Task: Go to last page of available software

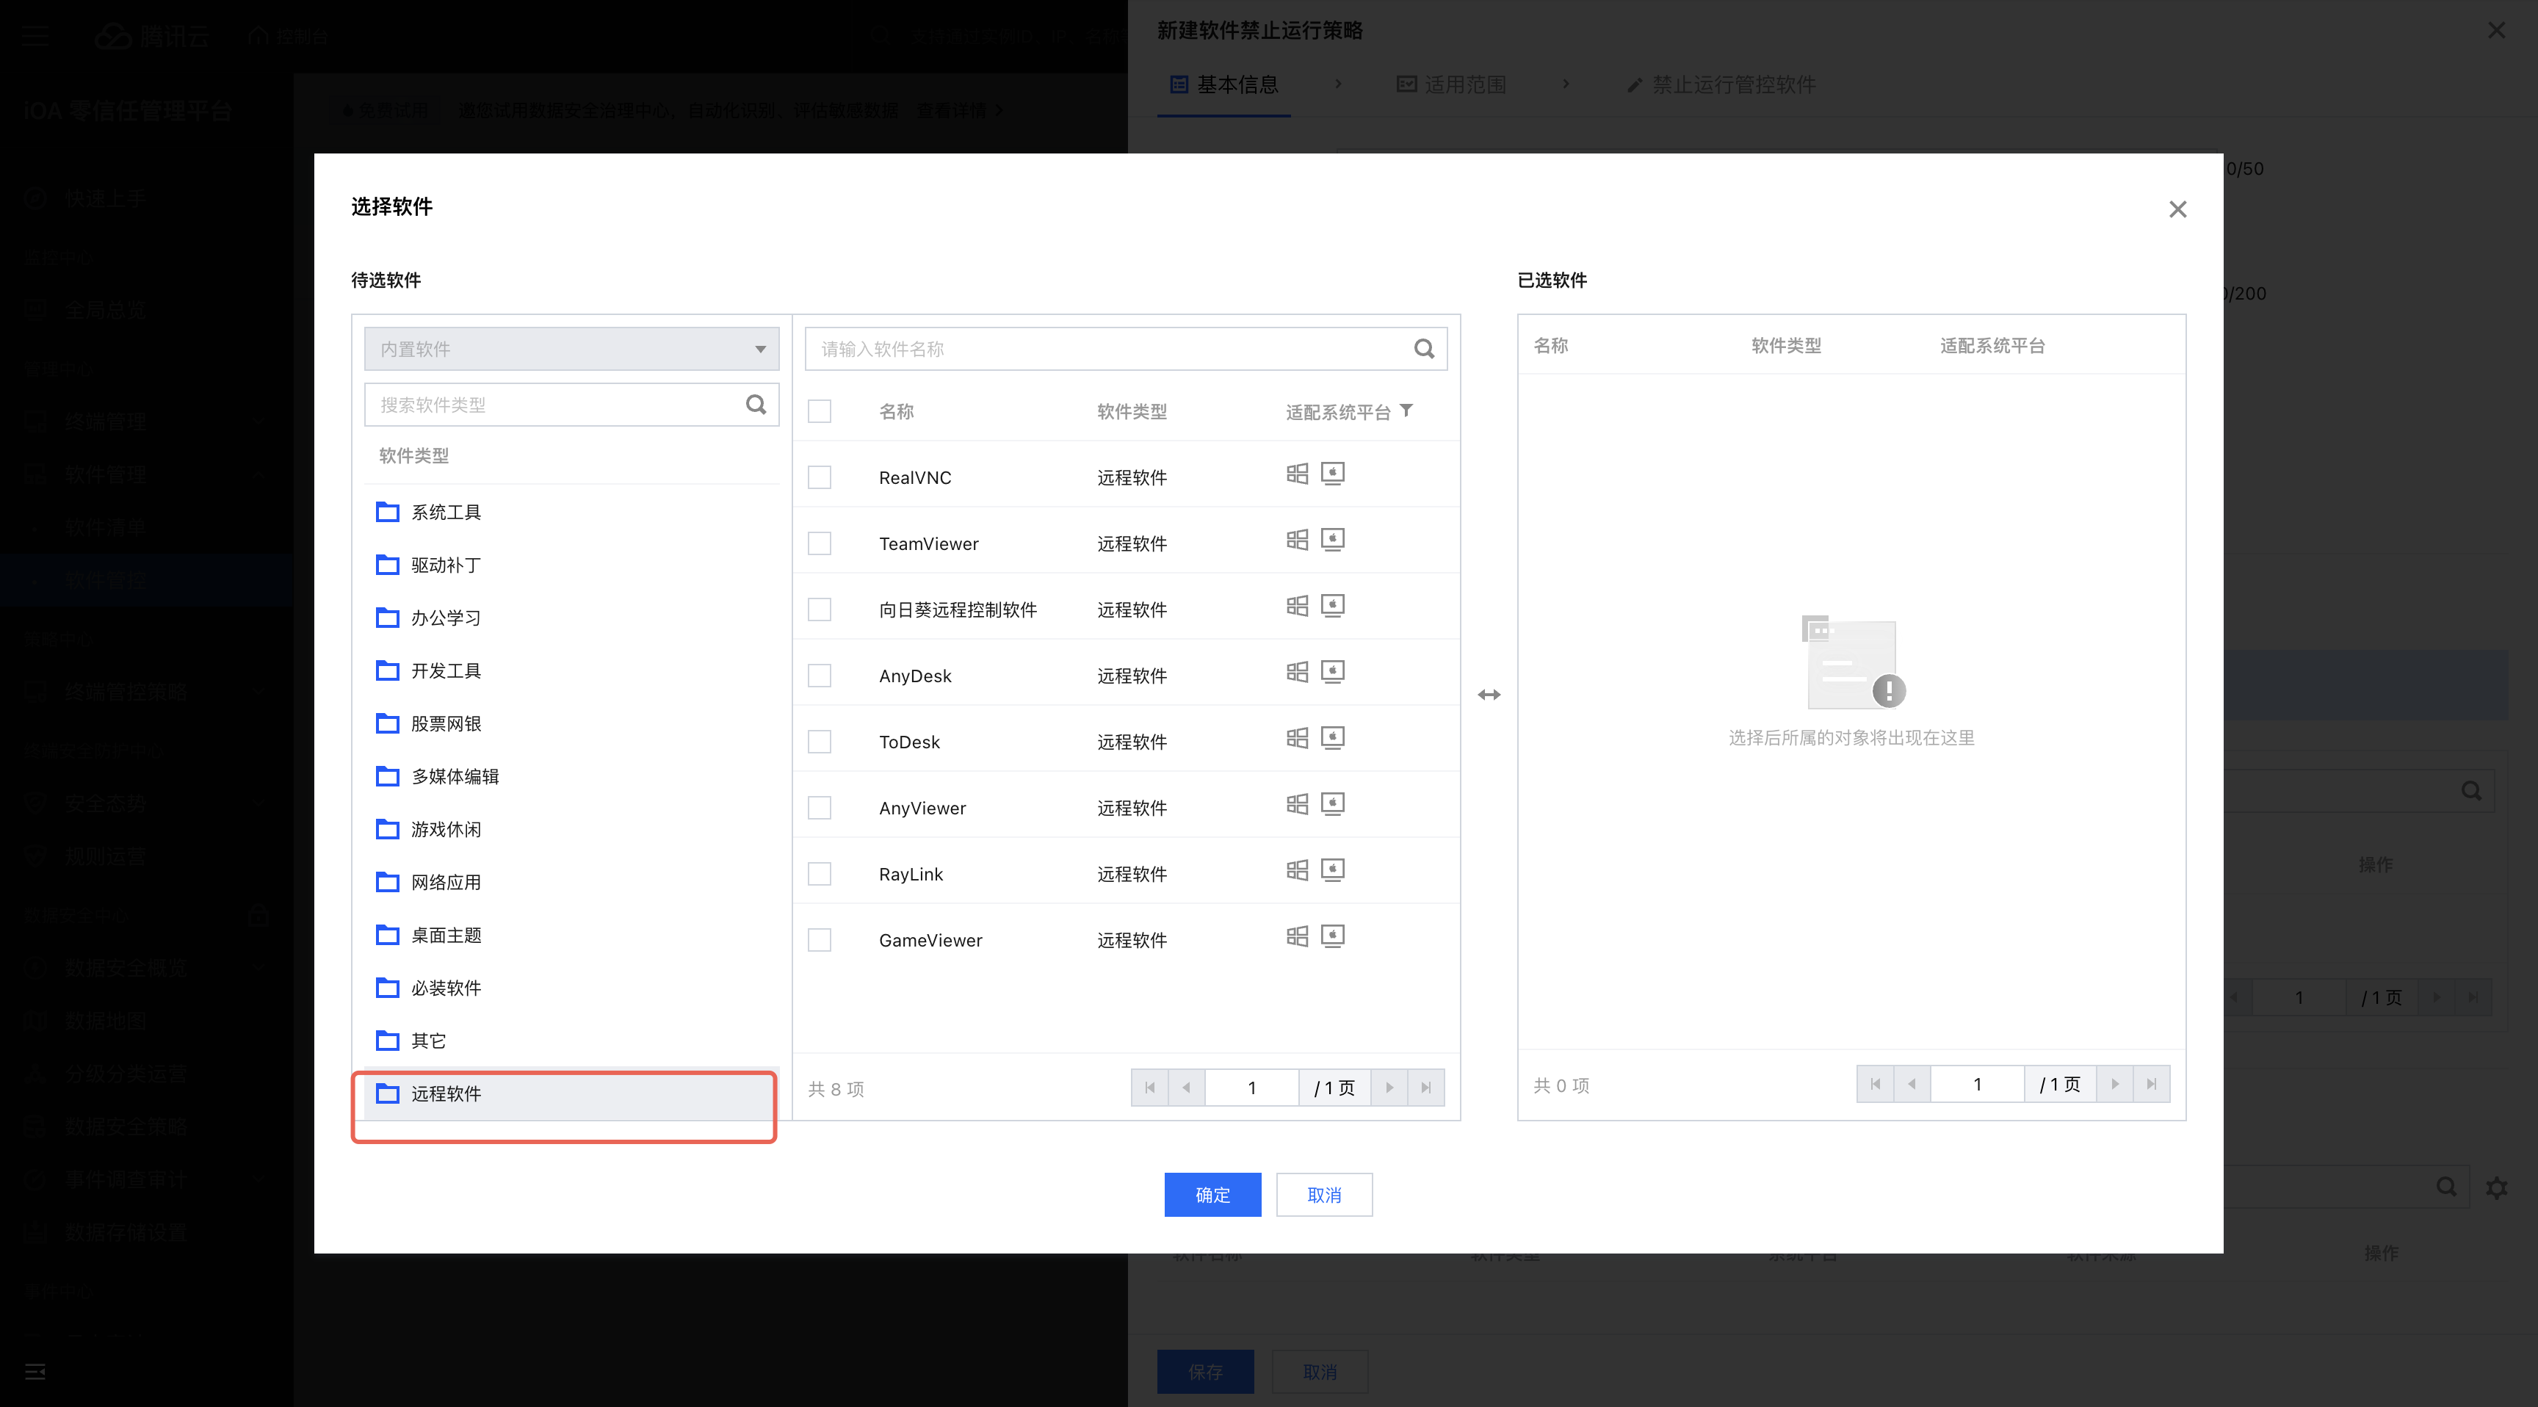Action: [1425, 1088]
